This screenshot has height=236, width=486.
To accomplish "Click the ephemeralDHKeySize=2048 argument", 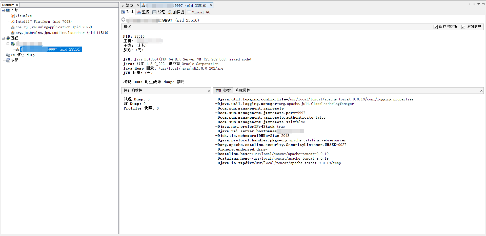I will point(252,136).
